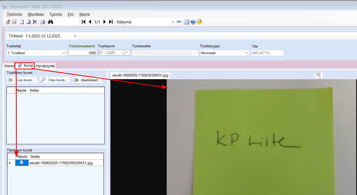The image size is (357, 195).
Task: Print using the printer icon
Action: (42, 22)
